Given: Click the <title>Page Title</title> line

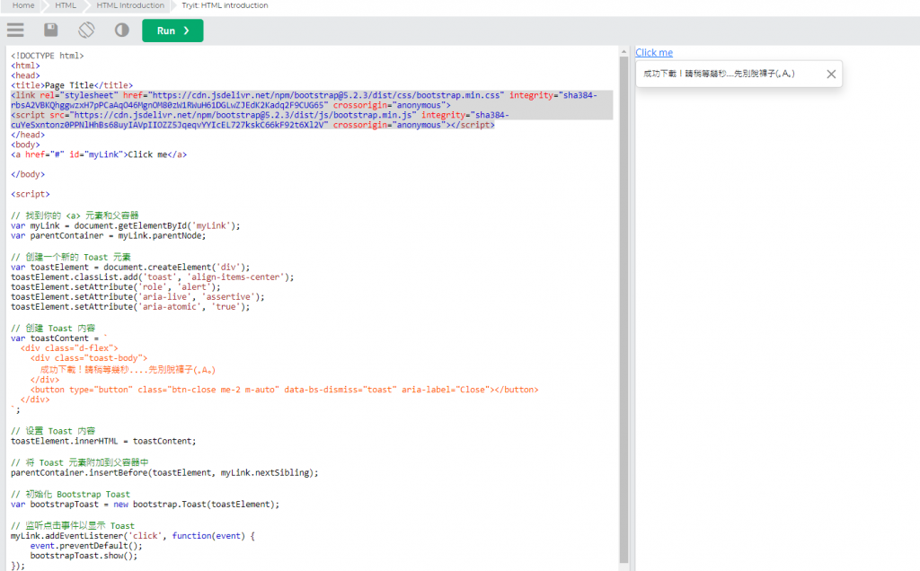Looking at the screenshot, I should [x=72, y=85].
